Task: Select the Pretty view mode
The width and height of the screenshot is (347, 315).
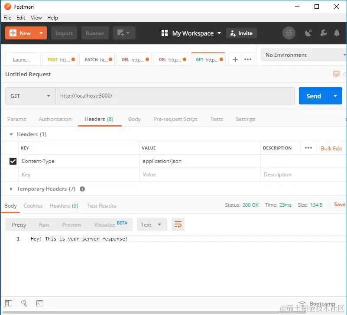Action: 19,225
